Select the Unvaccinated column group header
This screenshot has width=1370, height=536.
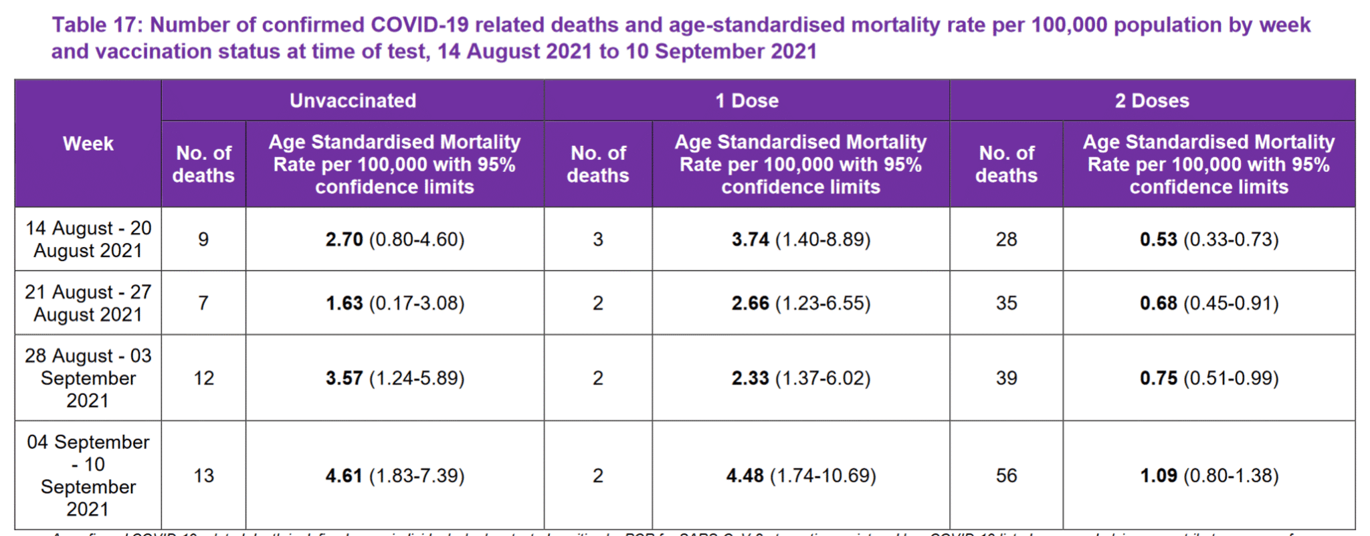[x=353, y=101]
